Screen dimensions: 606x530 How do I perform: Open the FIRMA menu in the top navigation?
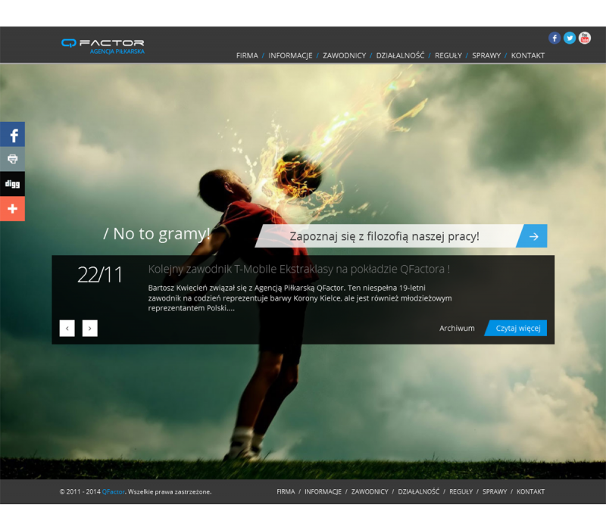[x=247, y=55]
